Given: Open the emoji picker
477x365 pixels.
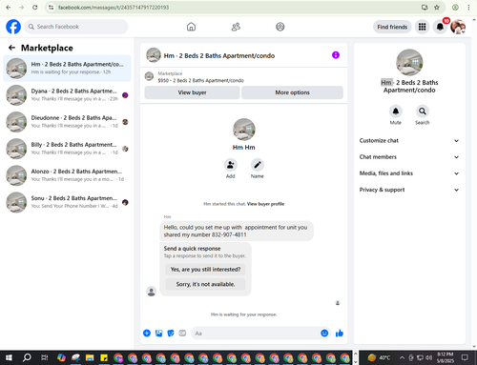Looking at the screenshot, I should coord(324,333).
